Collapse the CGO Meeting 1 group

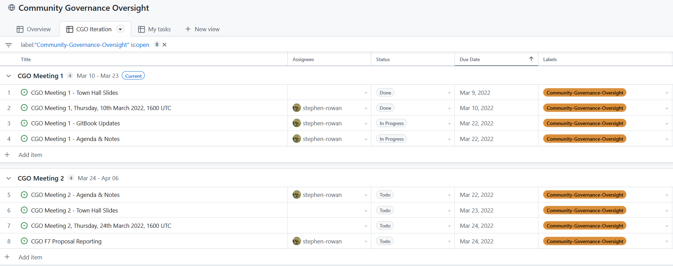(9, 76)
